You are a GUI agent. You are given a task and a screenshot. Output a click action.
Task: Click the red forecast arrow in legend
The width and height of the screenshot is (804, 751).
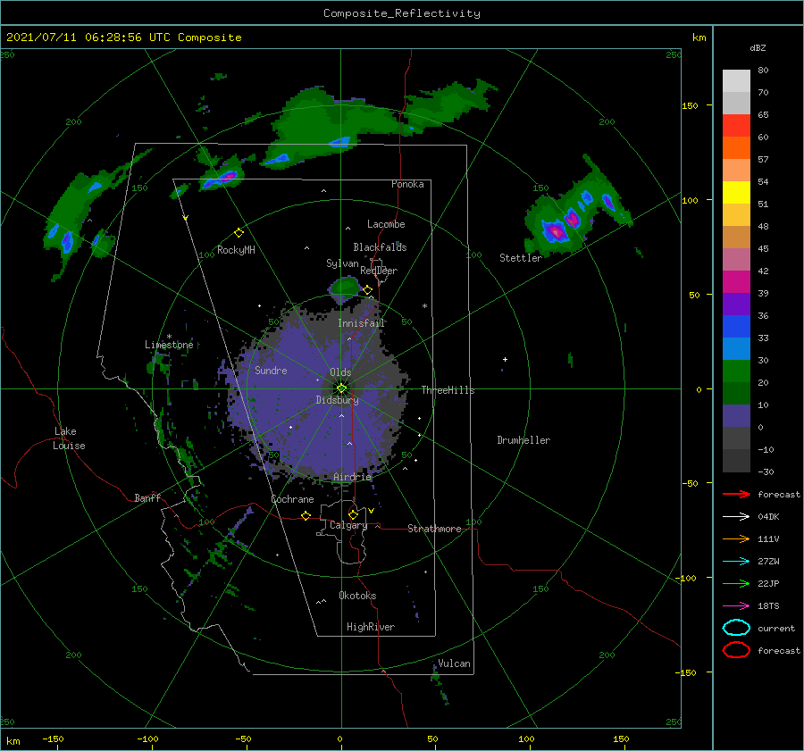736,494
